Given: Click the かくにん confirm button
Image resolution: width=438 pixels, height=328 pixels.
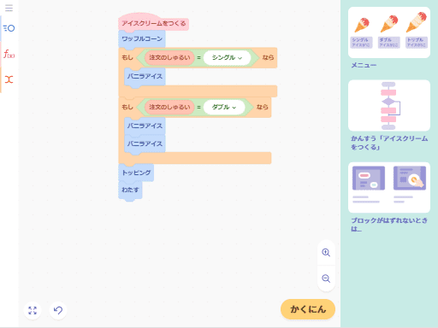Looking at the screenshot, I should click(308, 309).
